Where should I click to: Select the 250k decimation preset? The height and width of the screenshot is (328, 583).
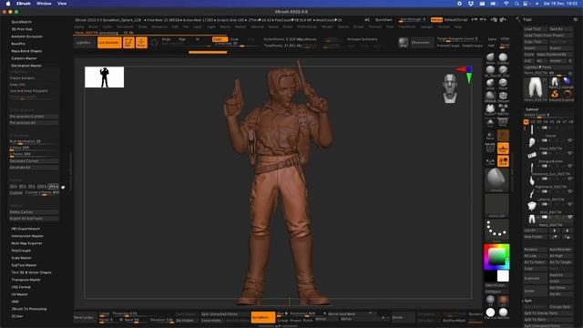coord(53,186)
